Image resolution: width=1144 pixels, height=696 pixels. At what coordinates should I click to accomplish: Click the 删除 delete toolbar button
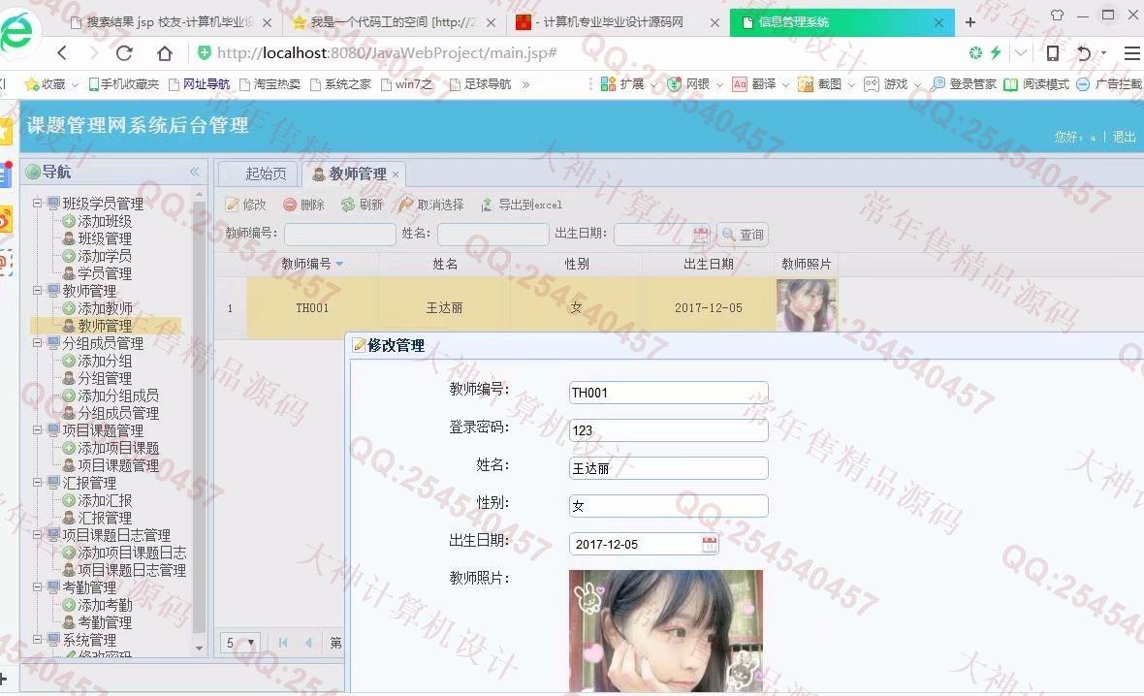pos(303,205)
